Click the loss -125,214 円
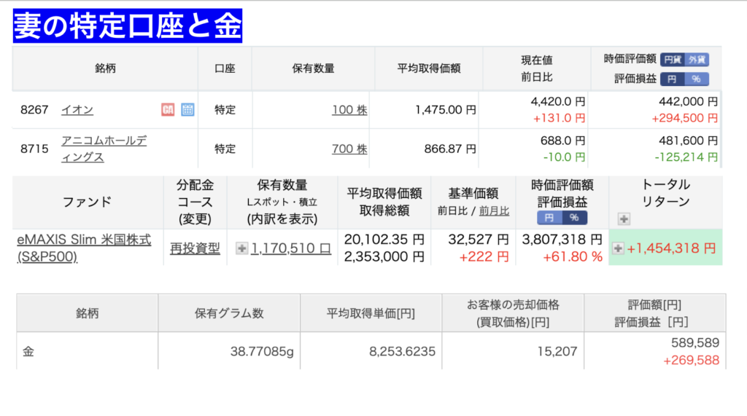This screenshot has width=747, height=416. [686, 157]
